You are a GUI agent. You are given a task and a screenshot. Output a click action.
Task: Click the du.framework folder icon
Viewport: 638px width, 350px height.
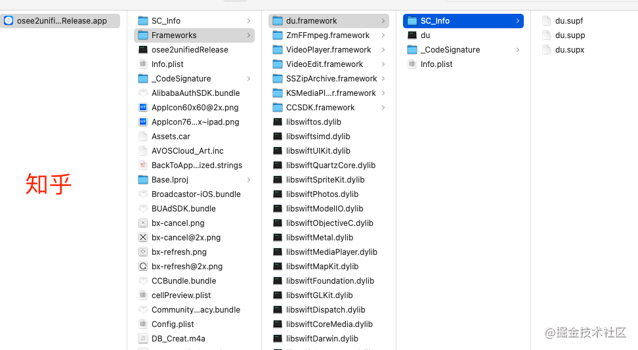(278, 21)
